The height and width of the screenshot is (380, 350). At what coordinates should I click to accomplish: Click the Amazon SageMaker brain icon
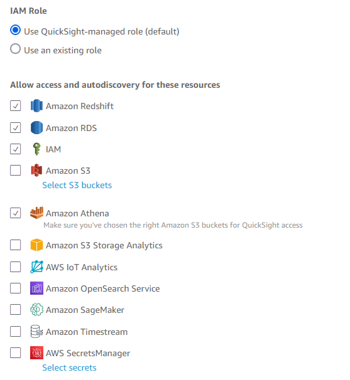click(x=36, y=310)
